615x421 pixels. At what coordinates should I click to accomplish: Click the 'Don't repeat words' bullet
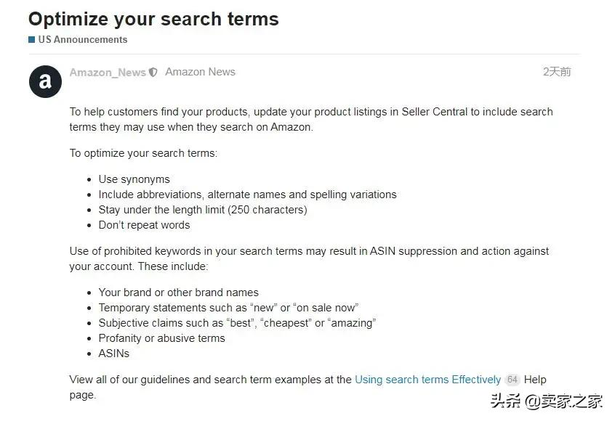[x=144, y=225]
